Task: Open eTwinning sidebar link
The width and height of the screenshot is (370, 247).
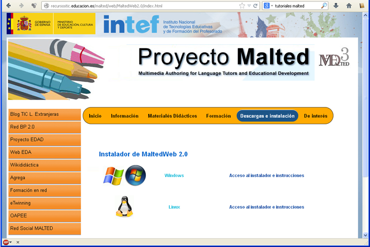Action: [45, 203]
